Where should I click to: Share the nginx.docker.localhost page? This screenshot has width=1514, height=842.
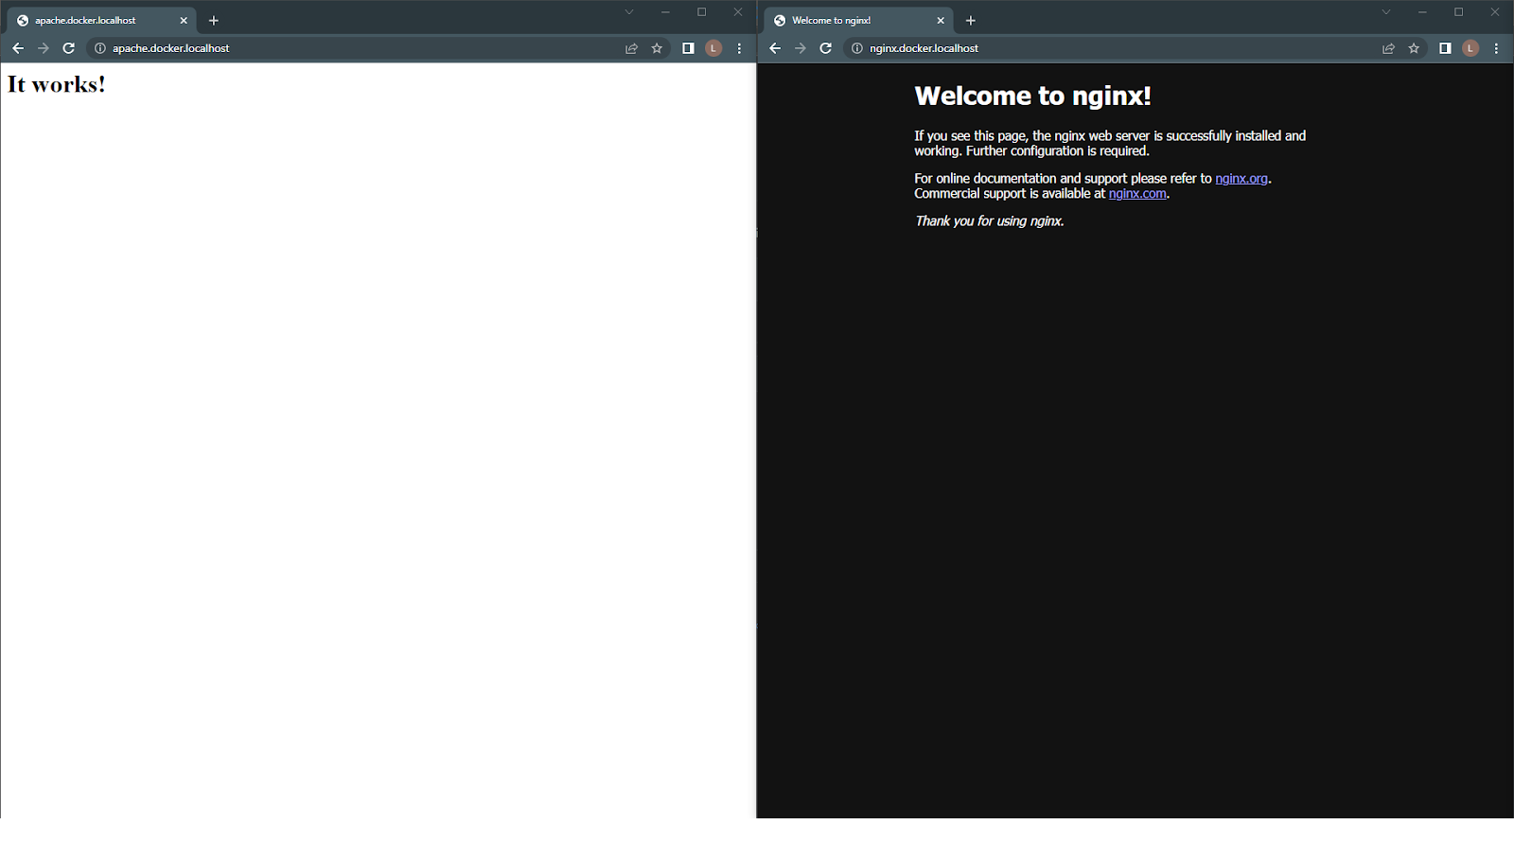[x=1388, y=48]
